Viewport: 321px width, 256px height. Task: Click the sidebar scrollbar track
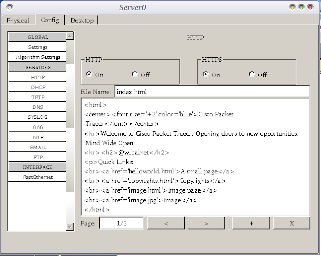pyautogui.click(x=70, y=131)
